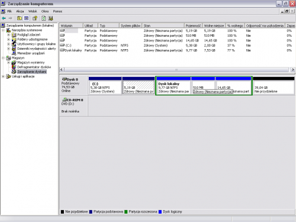
Task: Click the Menedżer urządzeń icon
Action: point(14,53)
